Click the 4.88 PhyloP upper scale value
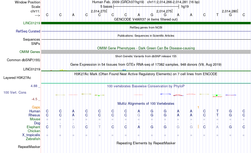 point(34,86)
